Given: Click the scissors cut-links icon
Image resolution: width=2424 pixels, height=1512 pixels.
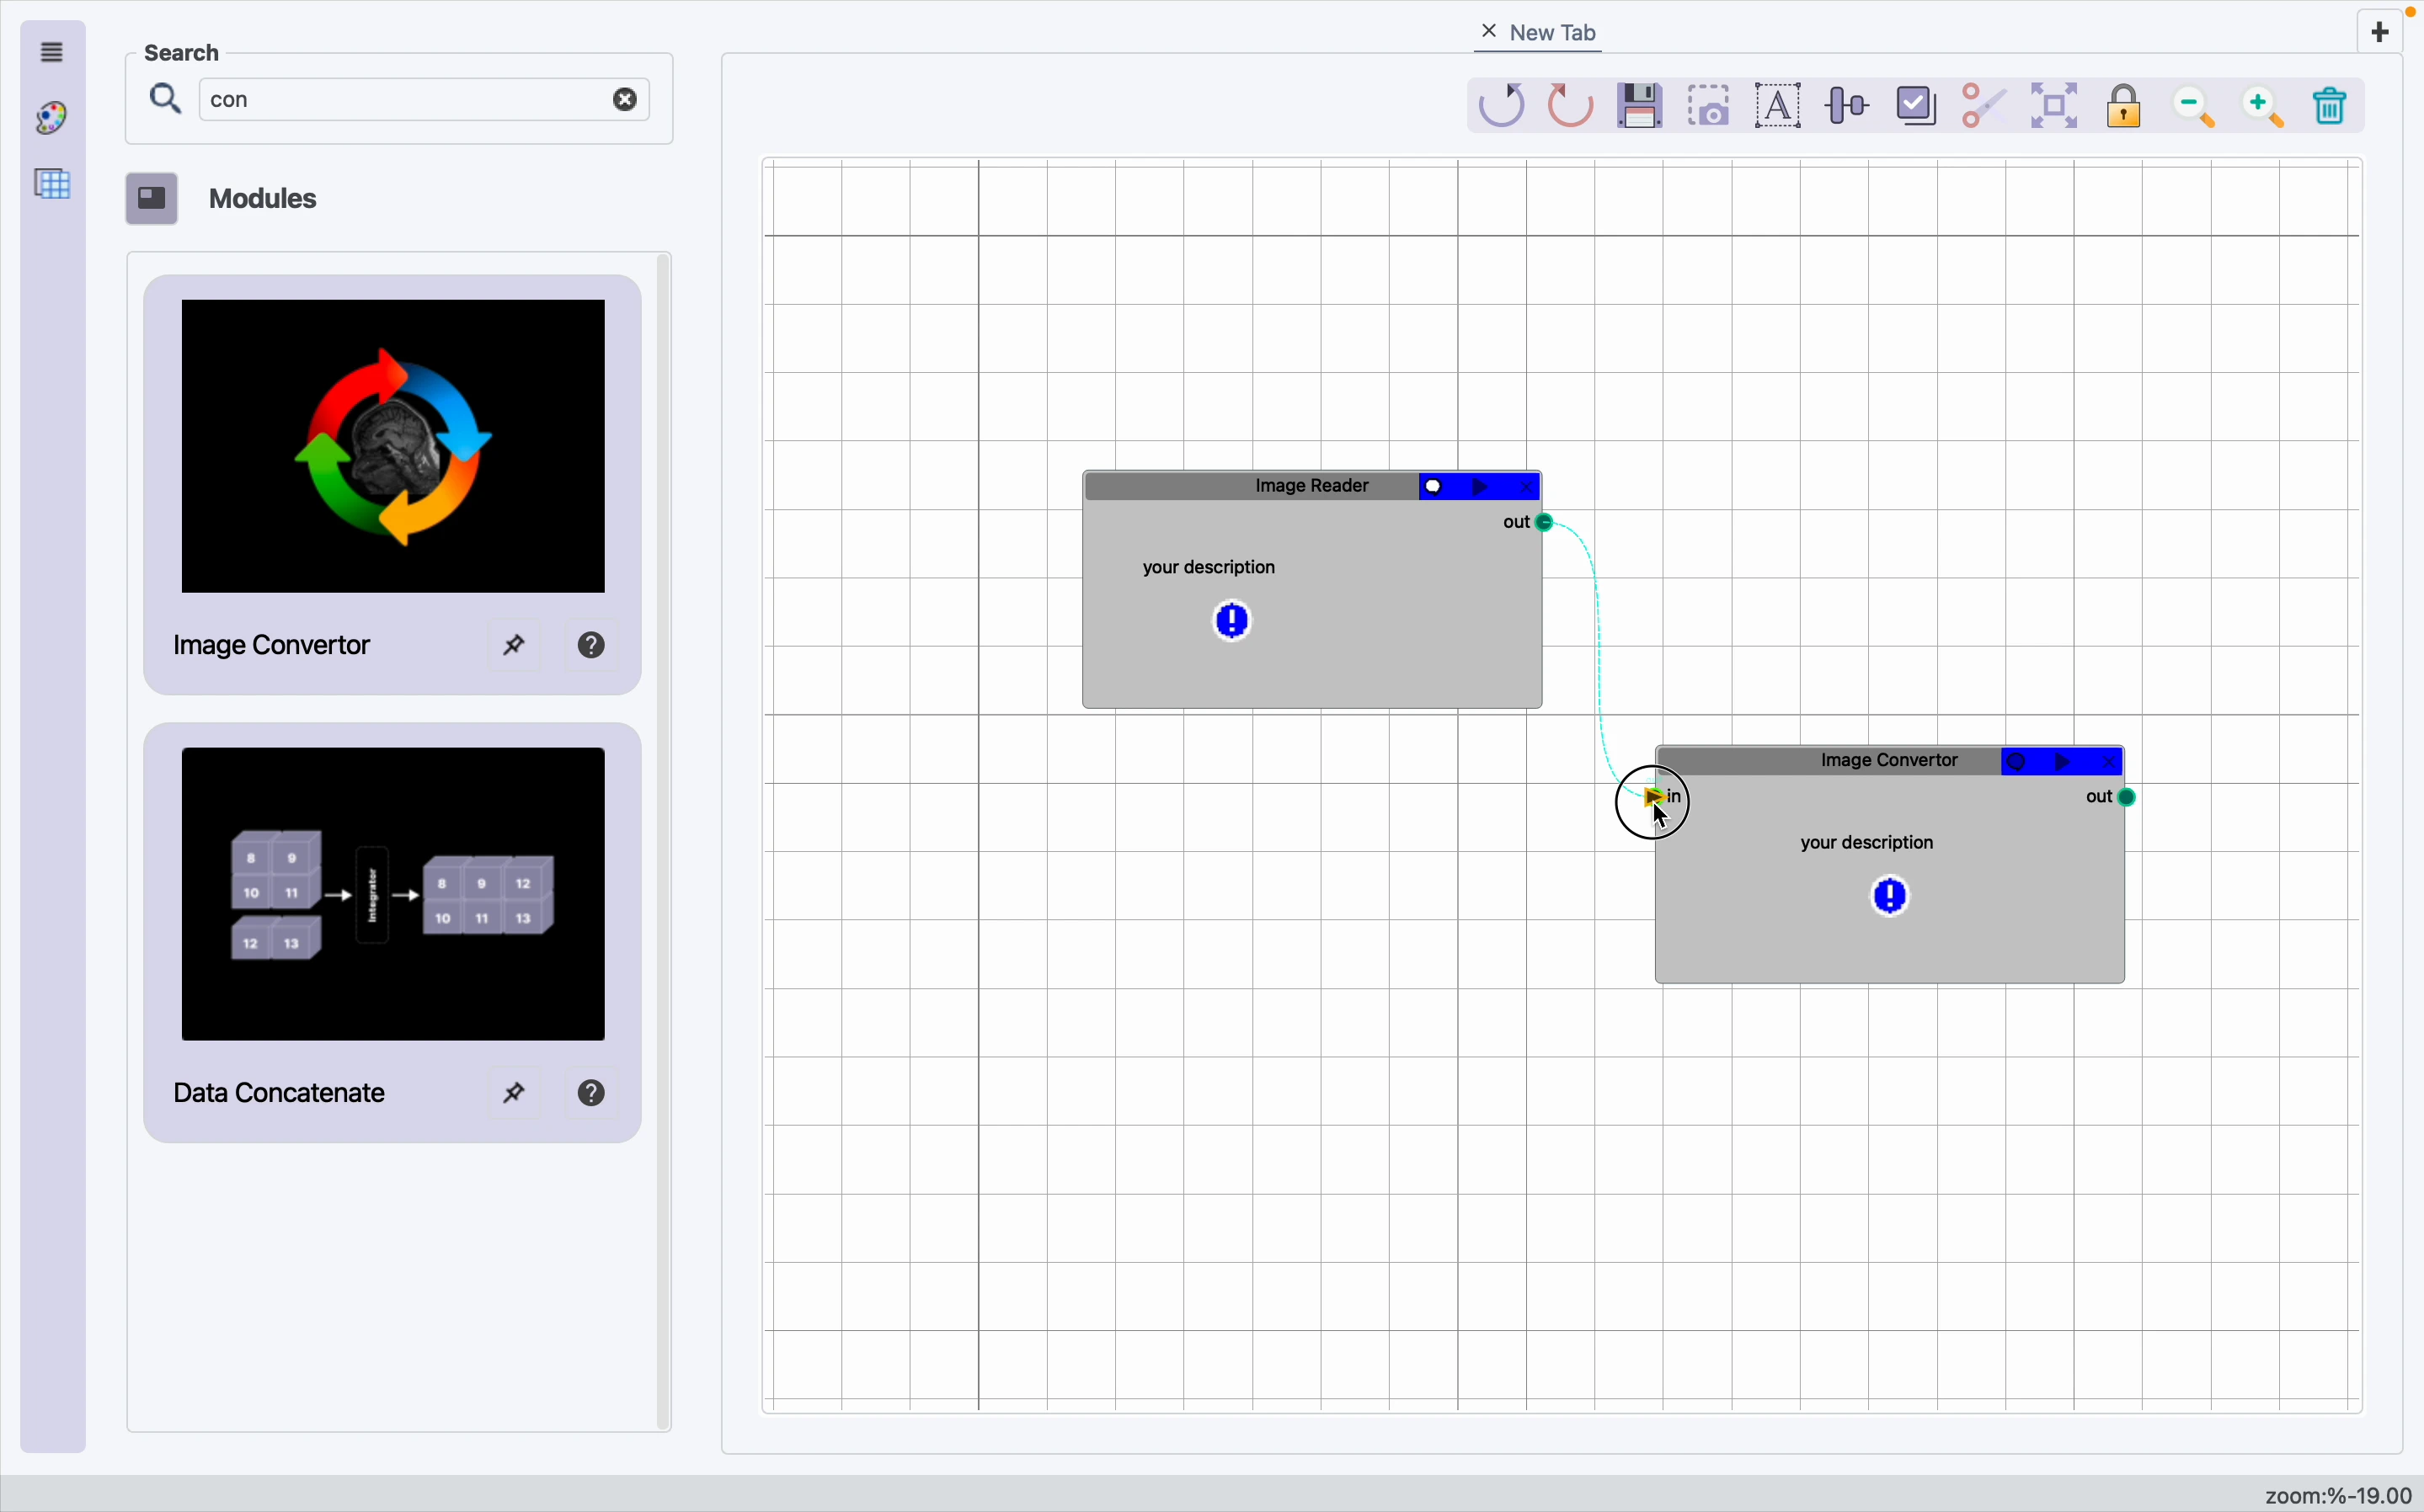Looking at the screenshot, I should point(1985,106).
